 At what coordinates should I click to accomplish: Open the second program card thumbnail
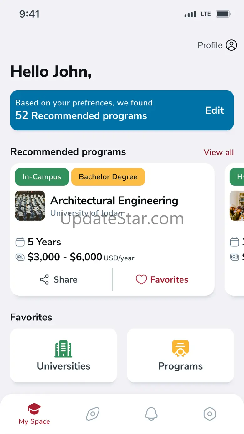[x=237, y=206]
